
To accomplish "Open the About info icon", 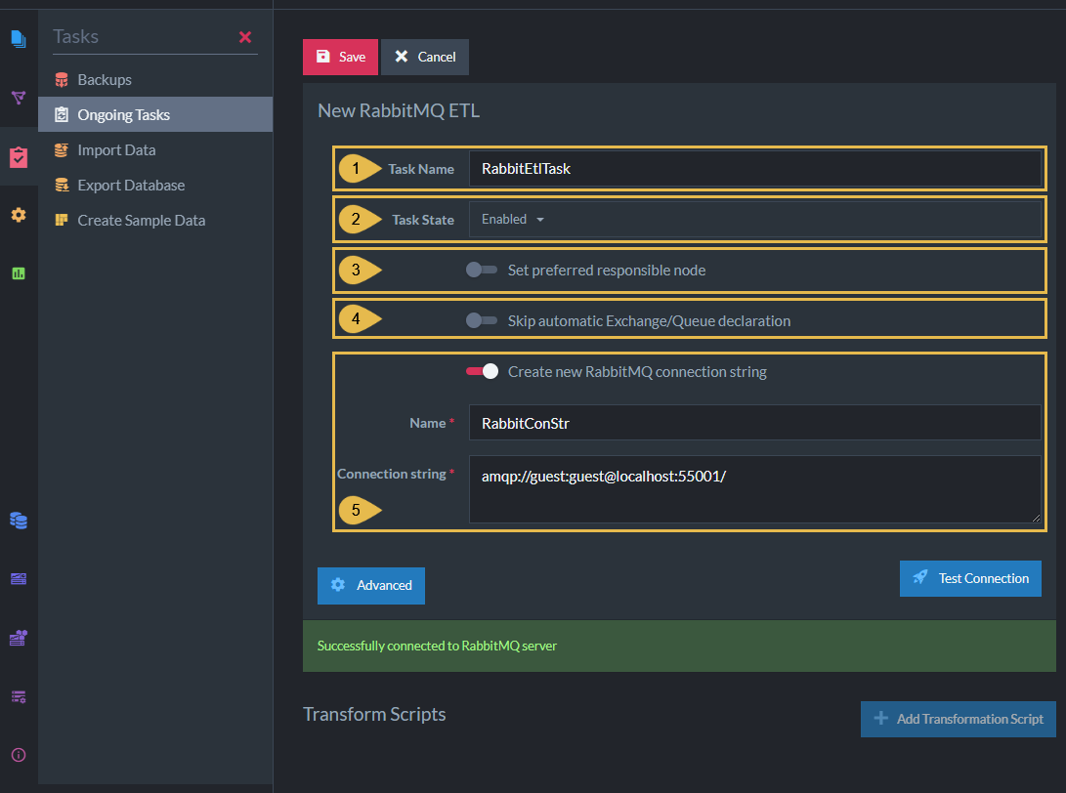I will (x=19, y=755).
